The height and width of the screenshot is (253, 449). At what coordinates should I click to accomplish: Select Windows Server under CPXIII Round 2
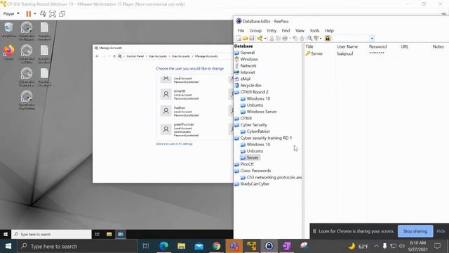(262, 112)
